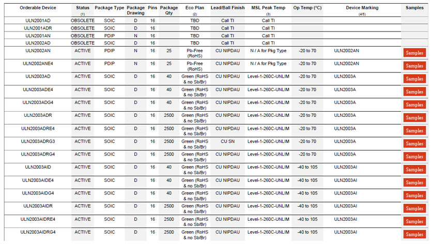Click Samples button in ULN2003AID row
The height and width of the screenshot is (244, 434).
[x=414, y=170]
